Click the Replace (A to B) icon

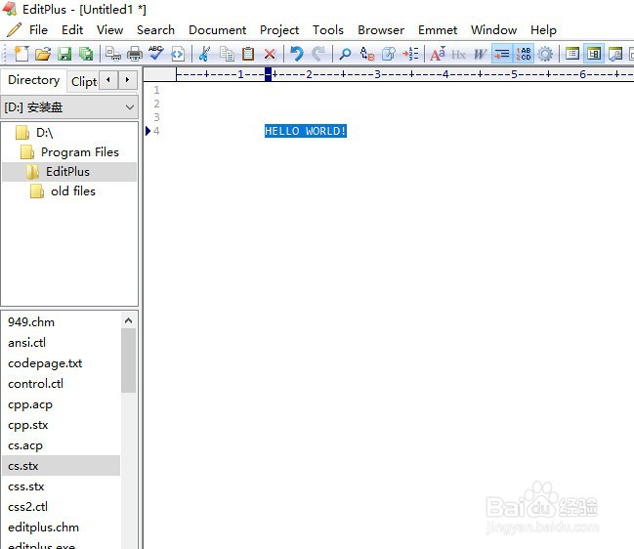coord(366,54)
